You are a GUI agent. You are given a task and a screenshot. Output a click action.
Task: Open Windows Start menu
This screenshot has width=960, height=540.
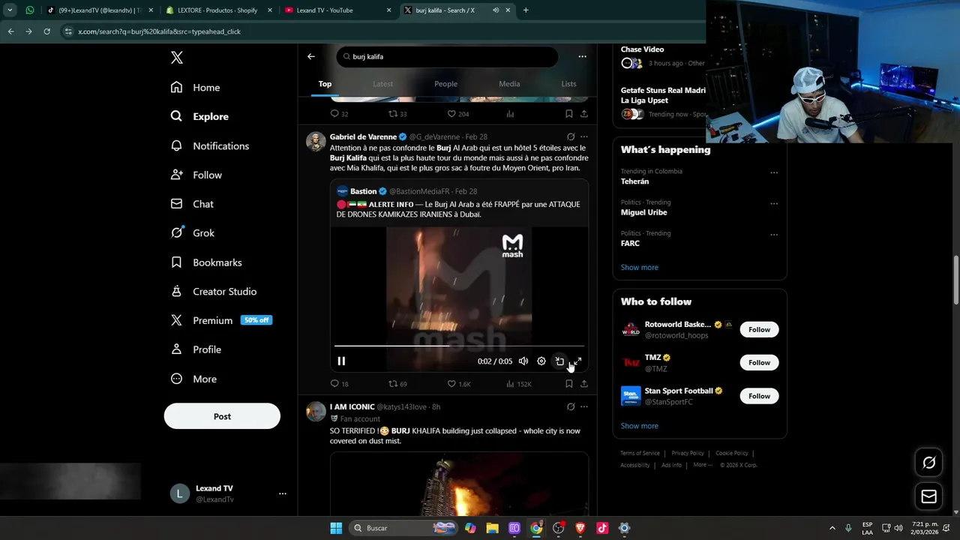click(336, 528)
